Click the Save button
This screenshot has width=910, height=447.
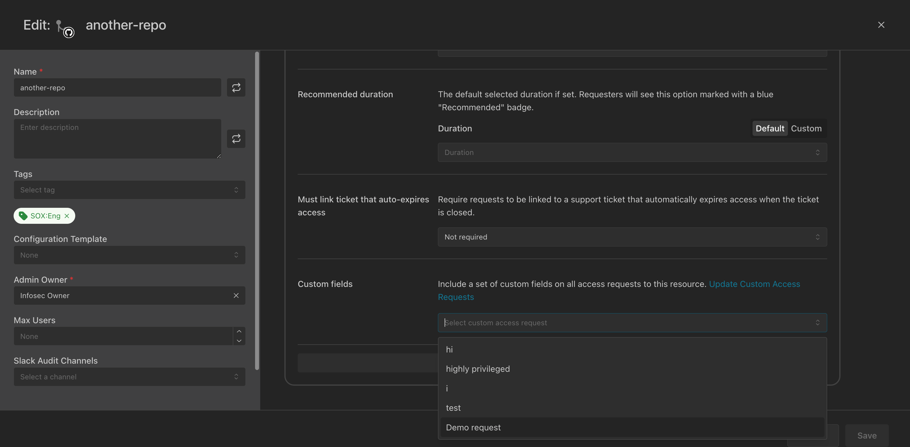pyautogui.click(x=866, y=435)
